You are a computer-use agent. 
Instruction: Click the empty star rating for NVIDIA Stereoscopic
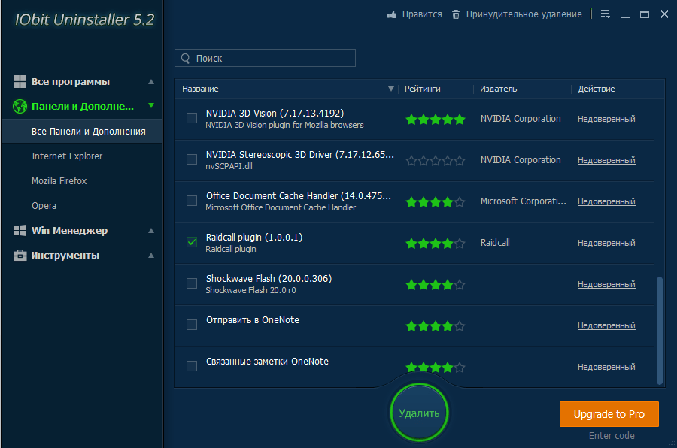[x=436, y=161]
